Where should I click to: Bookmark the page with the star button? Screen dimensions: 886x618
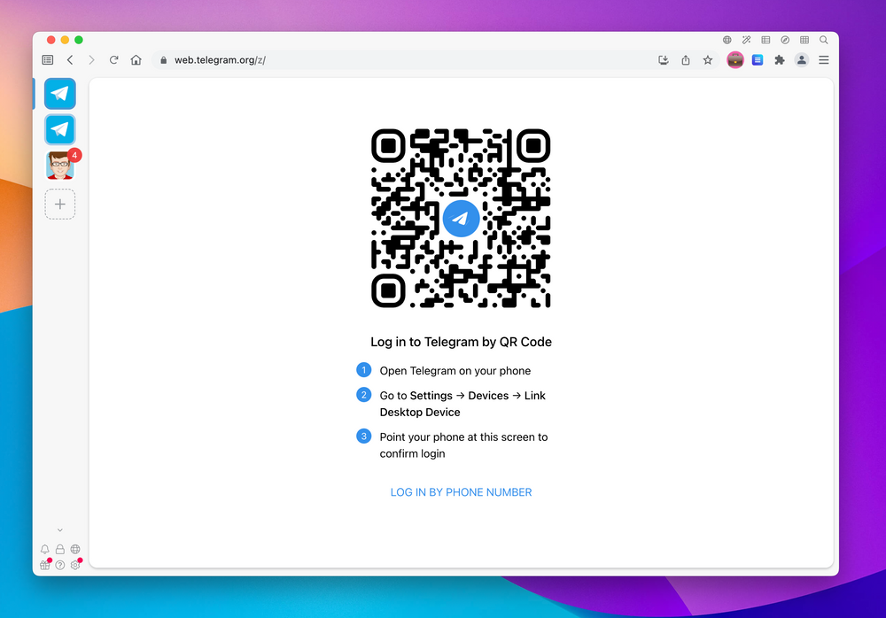[x=707, y=59]
